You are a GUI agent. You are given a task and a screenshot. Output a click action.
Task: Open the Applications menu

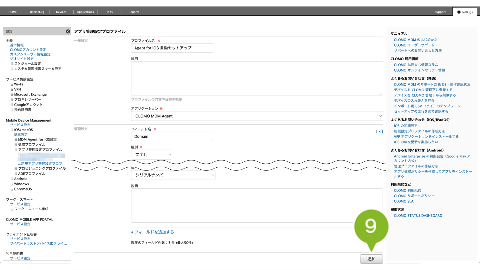coord(85,12)
